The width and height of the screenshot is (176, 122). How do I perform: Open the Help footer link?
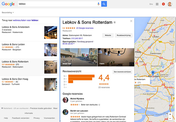tap(6, 118)
